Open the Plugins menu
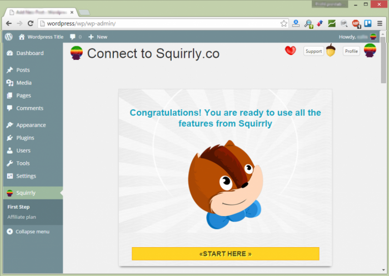 coord(33,138)
